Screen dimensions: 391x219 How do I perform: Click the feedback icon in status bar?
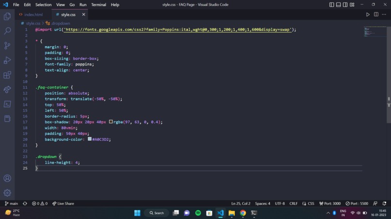pyautogui.click(x=375, y=204)
